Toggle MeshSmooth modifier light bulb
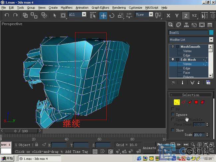 [x=173, y=47]
